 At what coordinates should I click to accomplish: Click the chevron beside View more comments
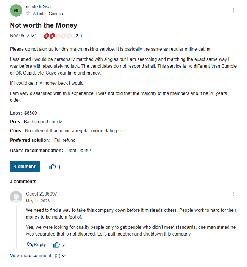64,256
